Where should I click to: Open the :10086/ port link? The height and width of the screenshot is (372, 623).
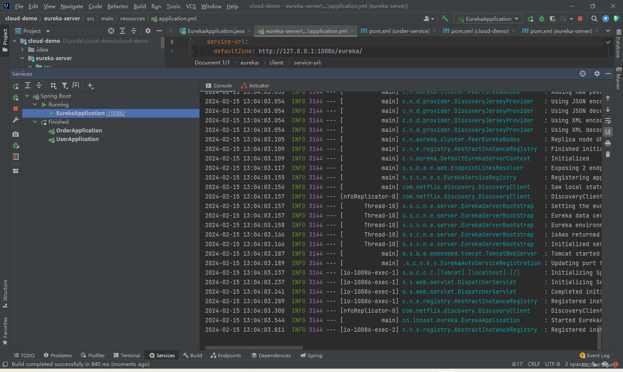[x=116, y=113]
